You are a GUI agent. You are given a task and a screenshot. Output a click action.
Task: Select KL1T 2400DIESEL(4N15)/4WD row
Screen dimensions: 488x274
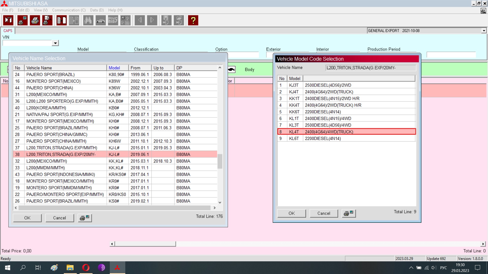(x=328, y=118)
